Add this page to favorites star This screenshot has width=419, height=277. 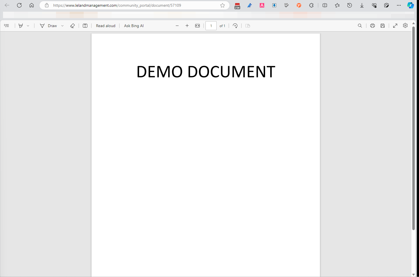click(x=223, y=5)
